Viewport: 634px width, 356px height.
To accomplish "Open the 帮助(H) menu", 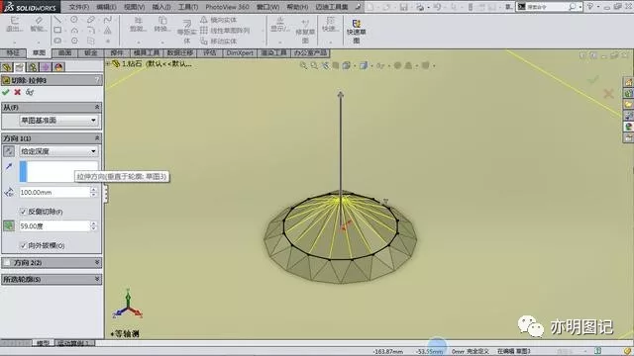I will 297,7.
